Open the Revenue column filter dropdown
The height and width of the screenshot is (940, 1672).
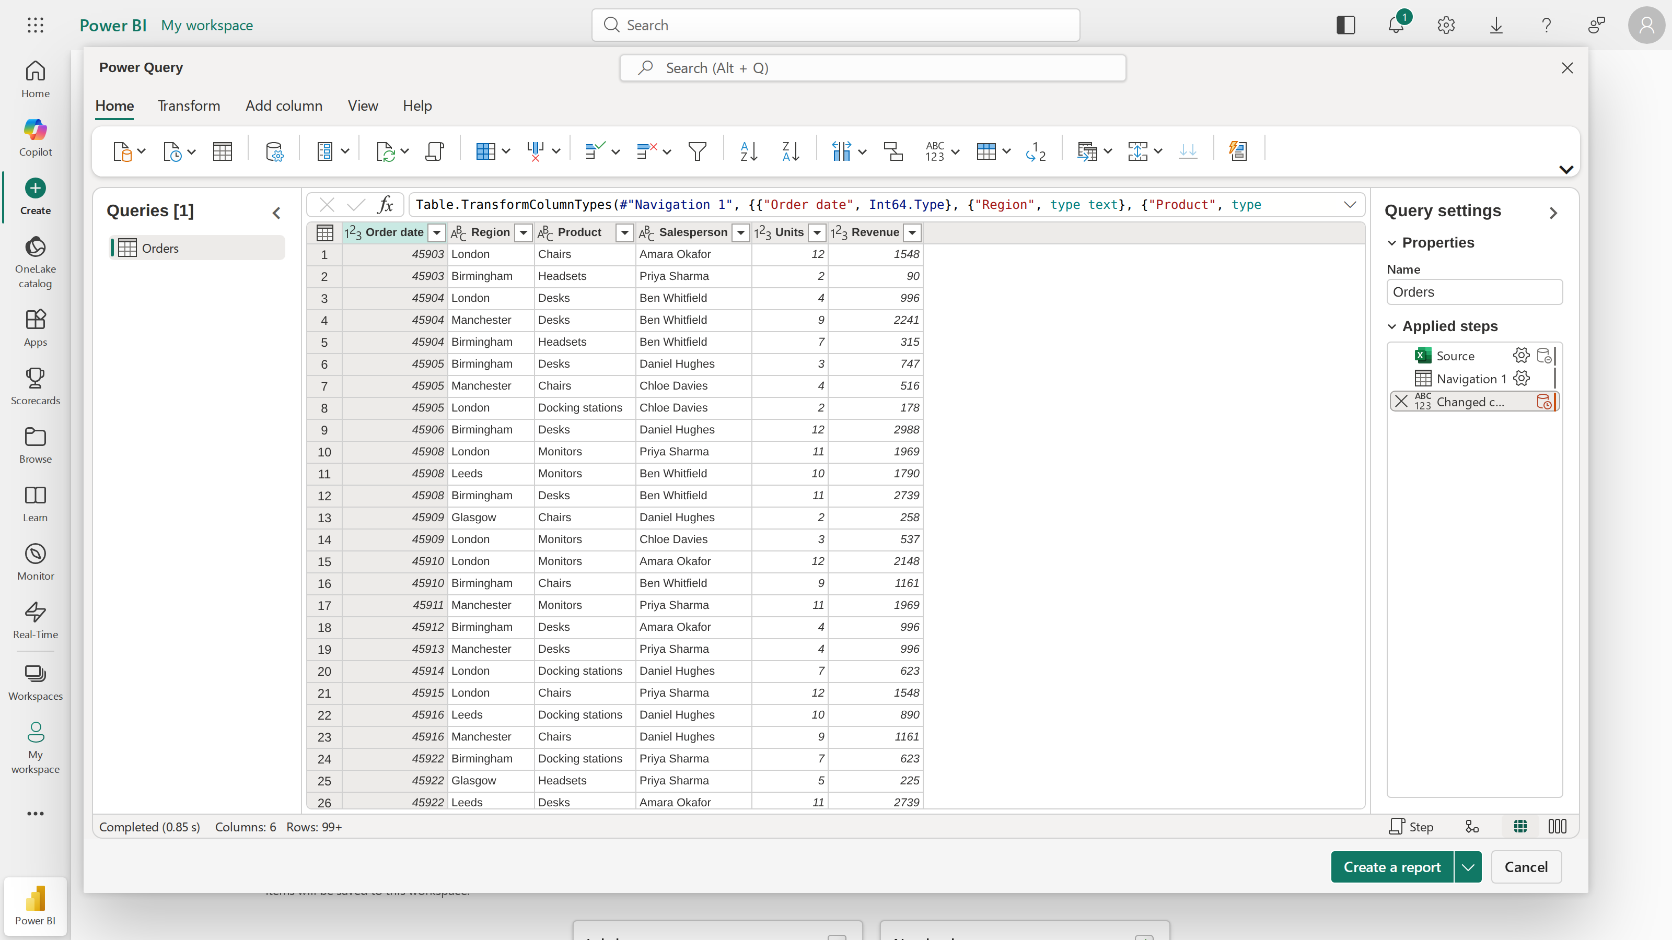[913, 233]
